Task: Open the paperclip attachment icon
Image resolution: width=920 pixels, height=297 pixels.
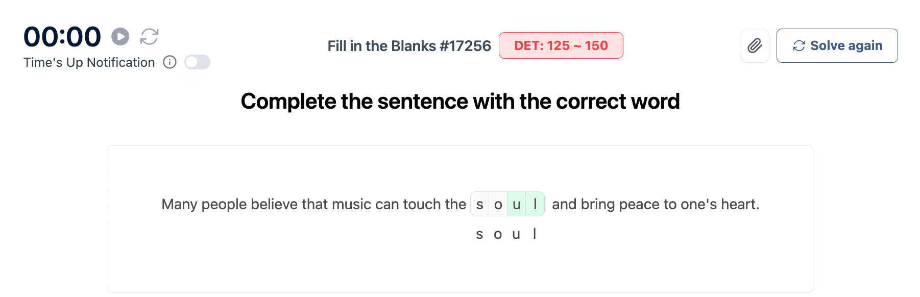Action: (755, 46)
